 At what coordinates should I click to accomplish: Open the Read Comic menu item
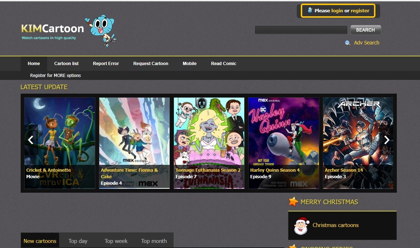(224, 64)
